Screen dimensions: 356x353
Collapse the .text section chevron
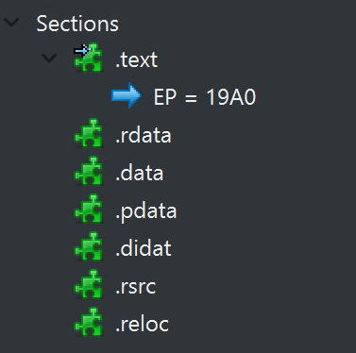49,58
